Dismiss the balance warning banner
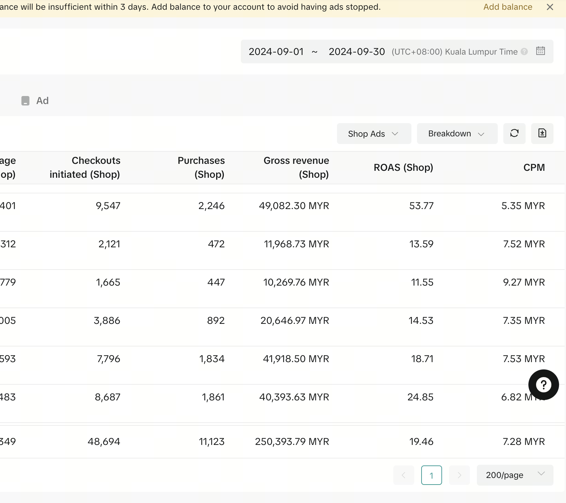566x503 pixels. point(550,7)
